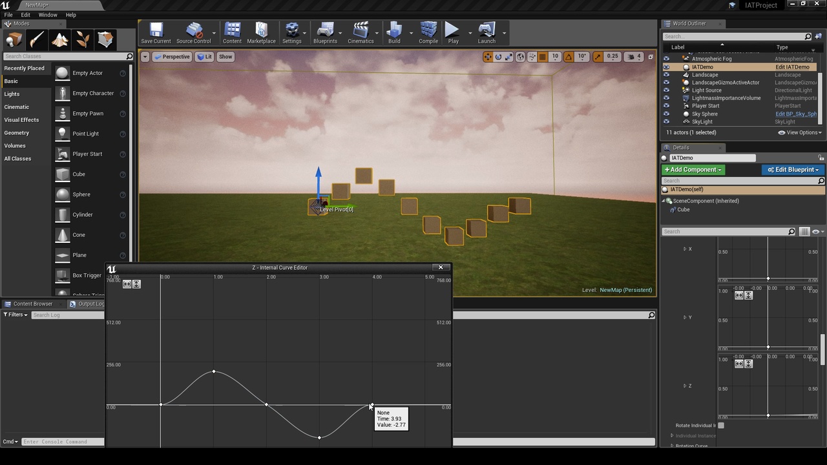Toggle rotation snapping in viewport toolbar
The width and height of the screenshot is (827, 465).
569,57
